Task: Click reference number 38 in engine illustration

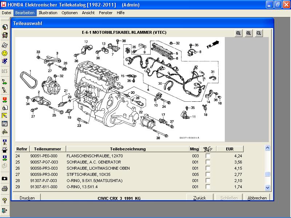Action: (158, 138)
